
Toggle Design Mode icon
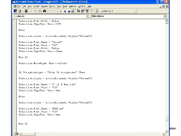coord(73,11)
